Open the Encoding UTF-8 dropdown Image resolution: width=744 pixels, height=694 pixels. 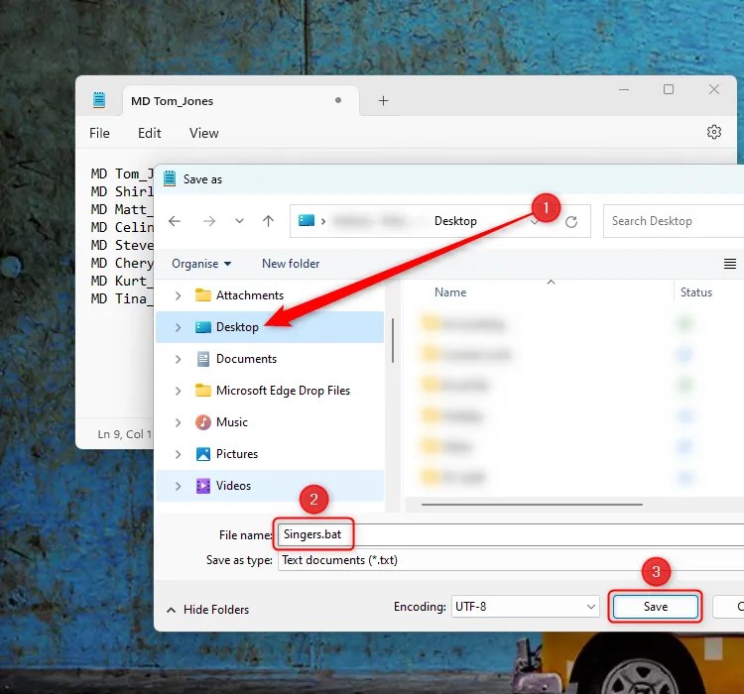(x=525, y=607)
